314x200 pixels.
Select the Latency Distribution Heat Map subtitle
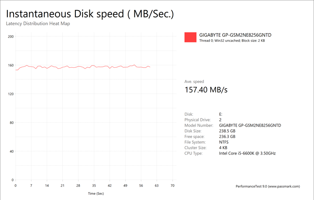(38, 24)
